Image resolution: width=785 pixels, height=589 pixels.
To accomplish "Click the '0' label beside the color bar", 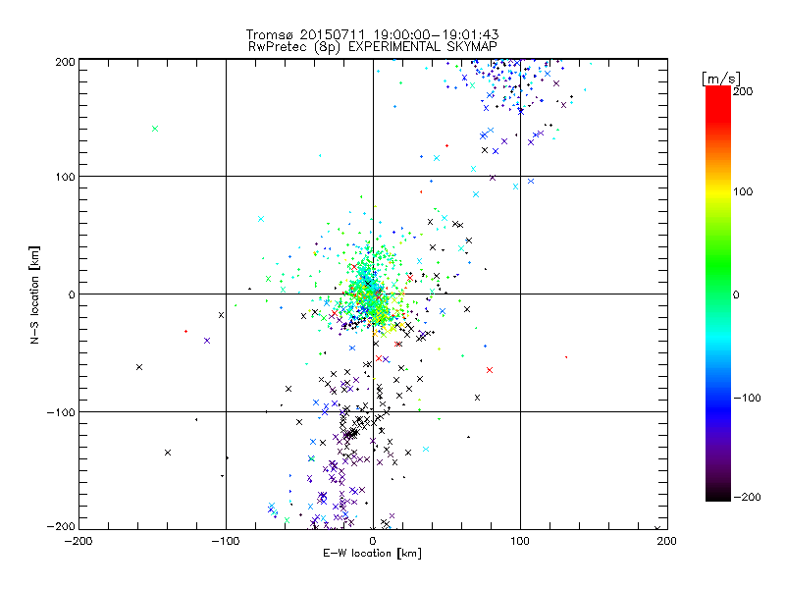I will tap(736, 294).
